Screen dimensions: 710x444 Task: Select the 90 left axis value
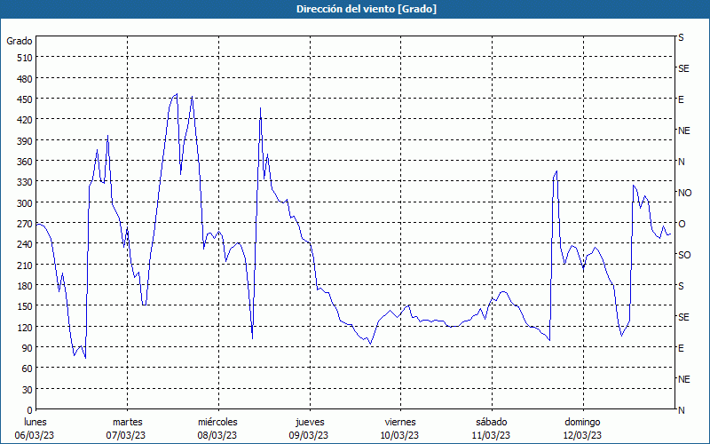click(x=28, y=348)
